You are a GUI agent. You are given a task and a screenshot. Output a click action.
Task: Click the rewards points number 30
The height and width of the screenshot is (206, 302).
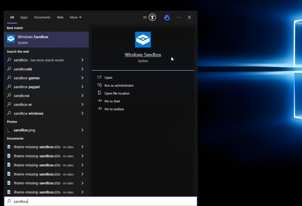tap(145, 17)
